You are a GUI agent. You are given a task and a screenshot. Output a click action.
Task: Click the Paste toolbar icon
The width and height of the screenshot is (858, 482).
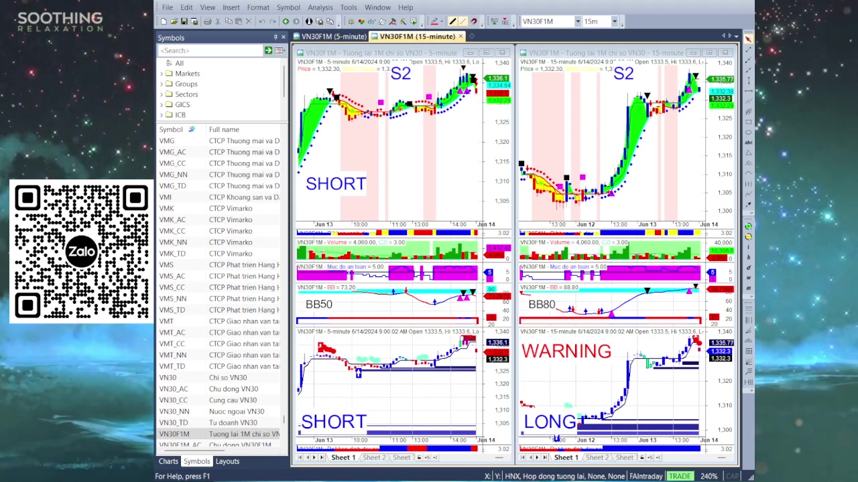(x=238, y=21)
